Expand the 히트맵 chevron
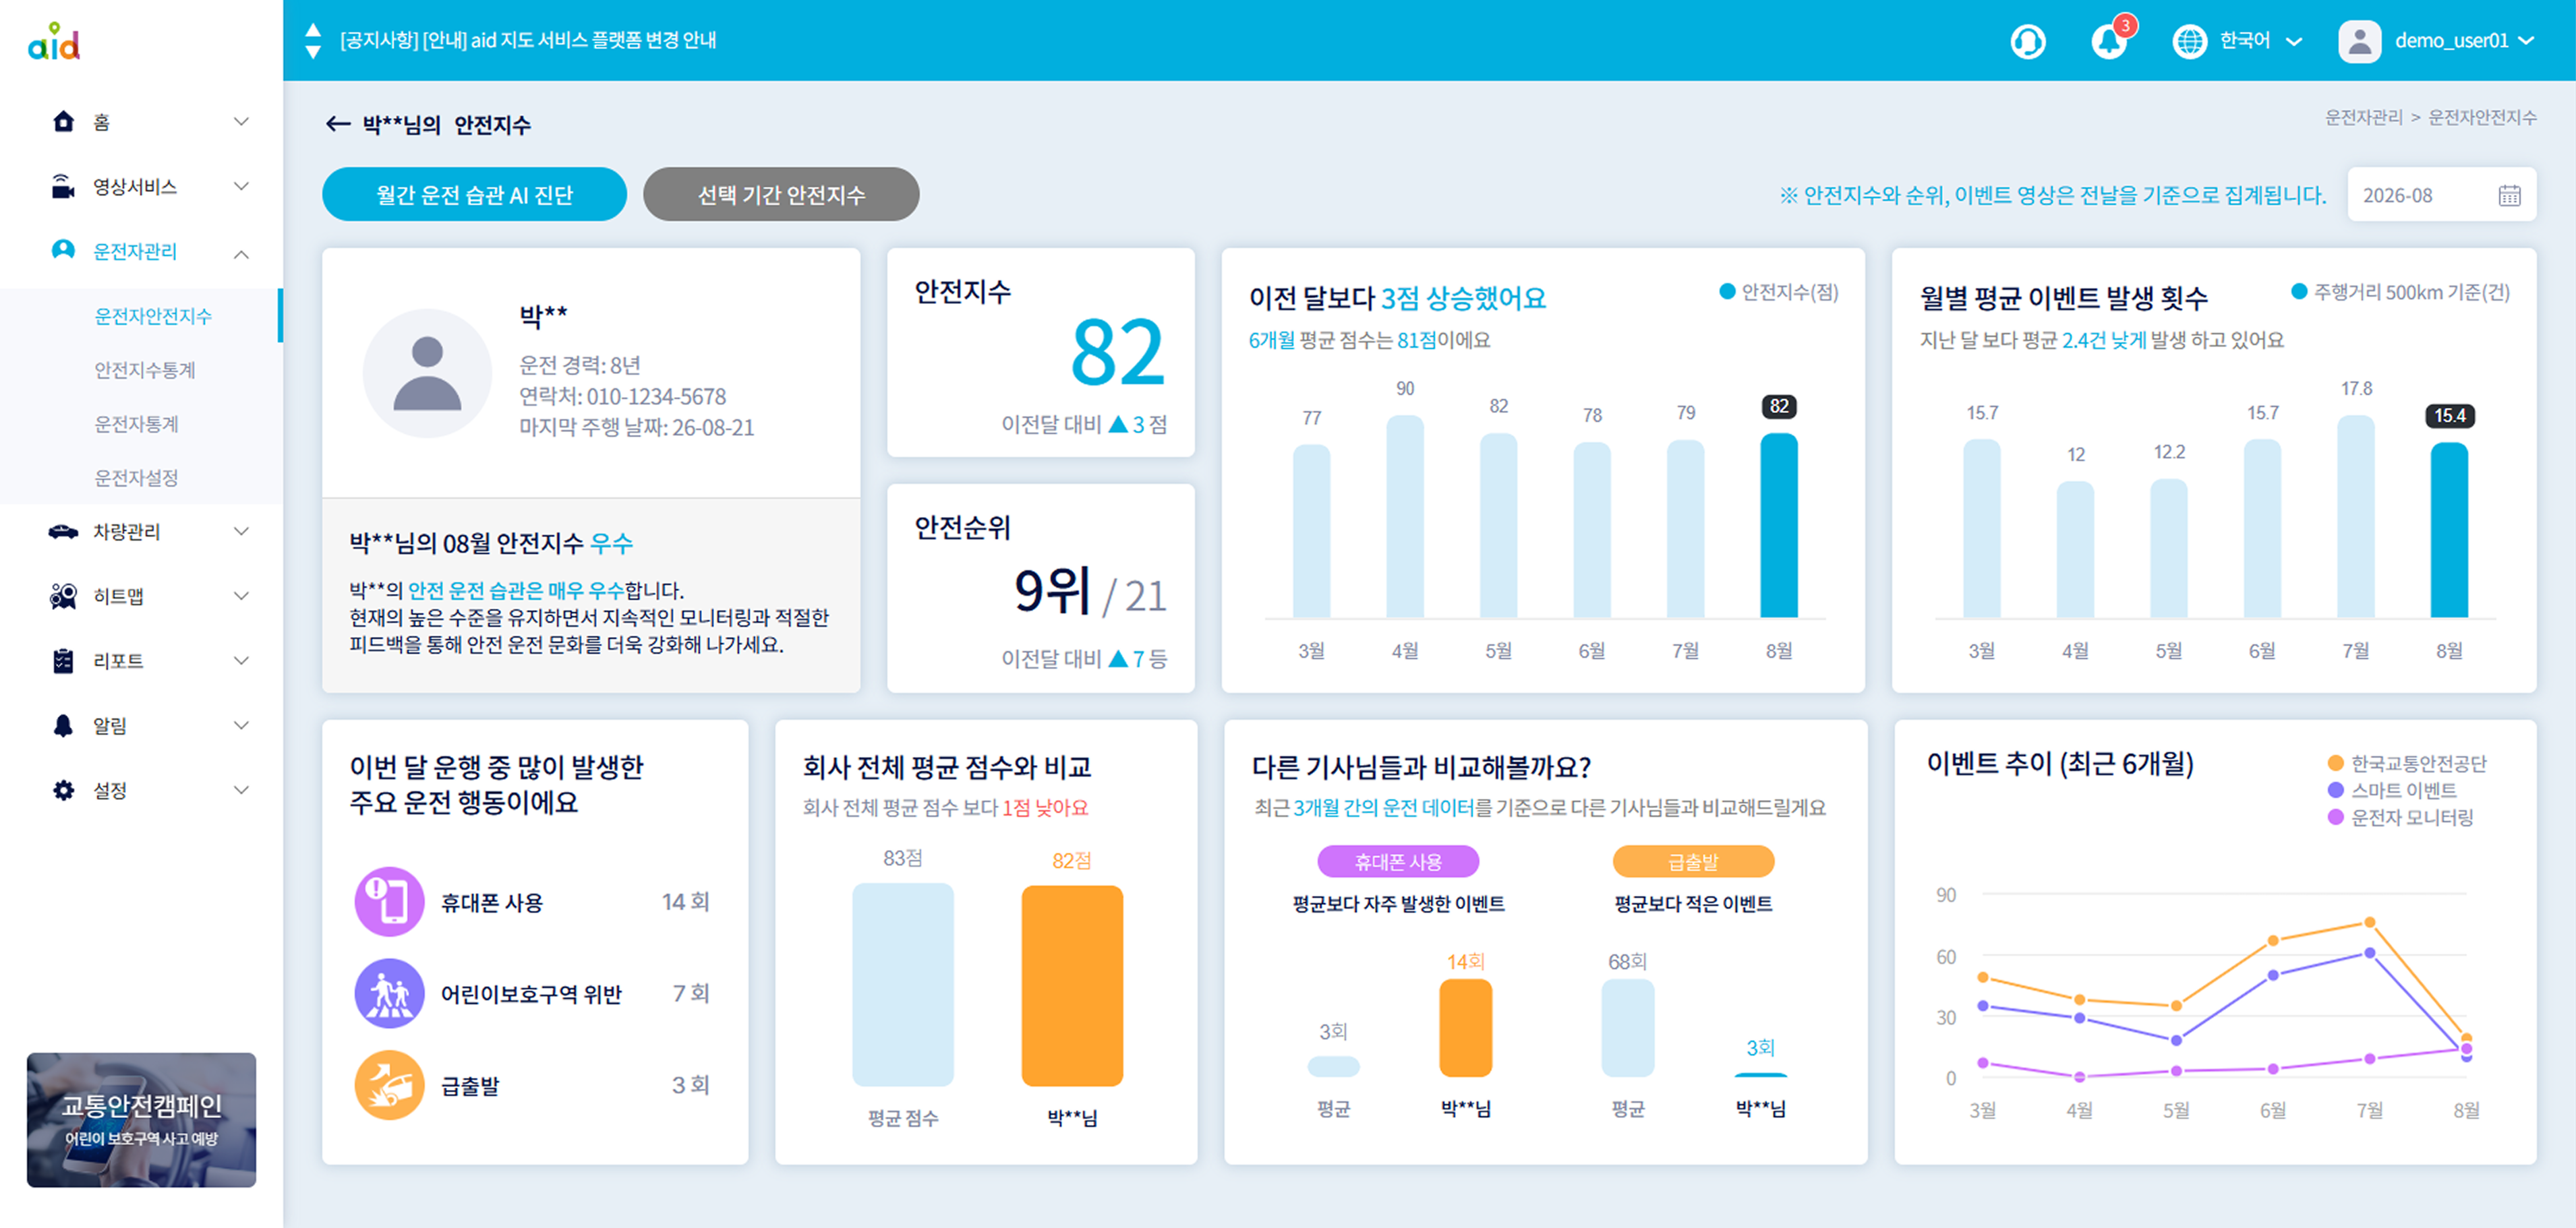Viewport: 2576px width, 1228px height. [x=241, y=596]
